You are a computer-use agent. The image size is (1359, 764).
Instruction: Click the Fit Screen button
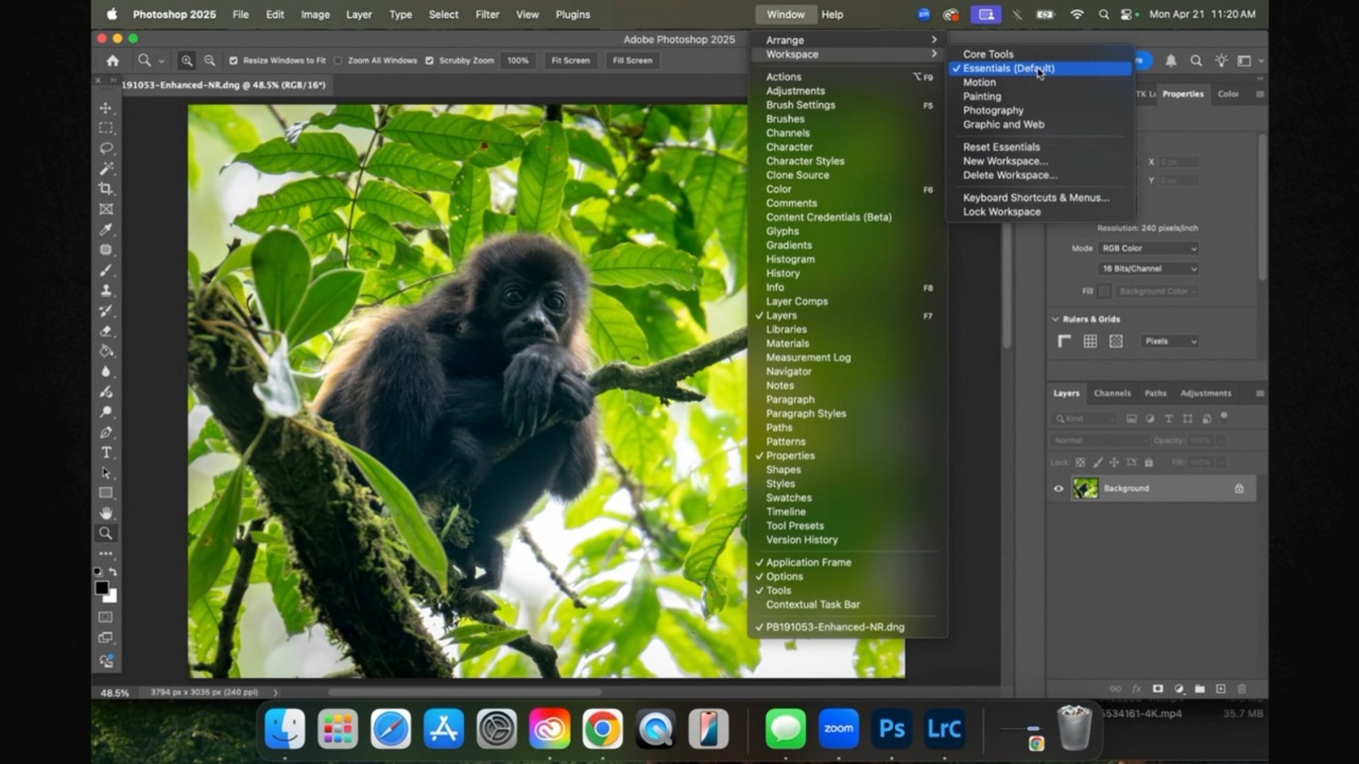click(570, 60)
